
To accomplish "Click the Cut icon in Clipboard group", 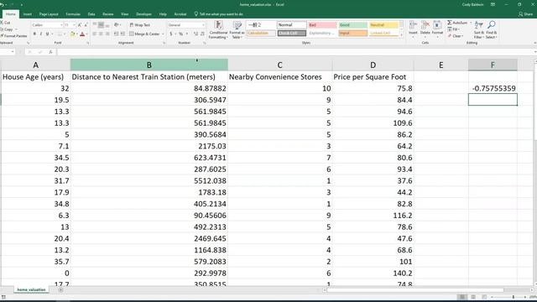I will pyautogui.click(x=2, y=23).
